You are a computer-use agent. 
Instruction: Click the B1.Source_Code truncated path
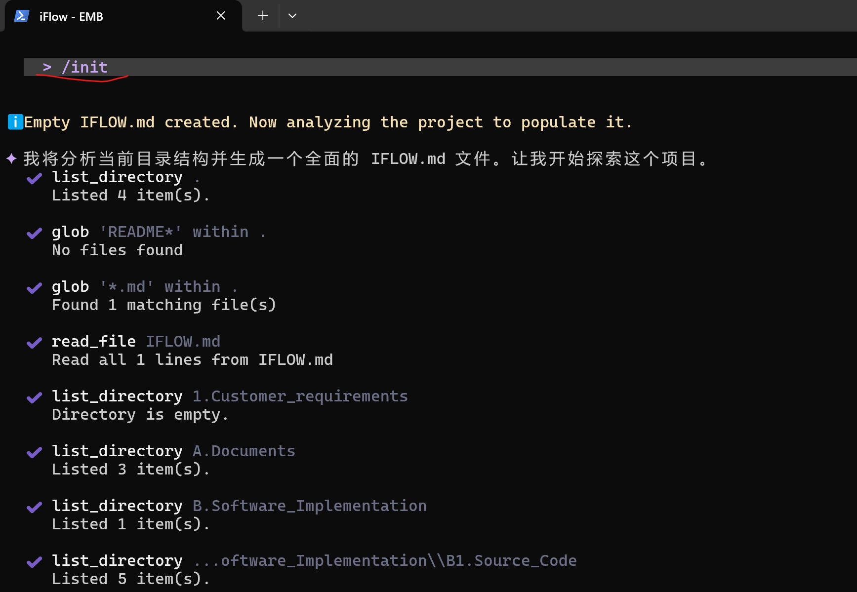tap(385, 560)
